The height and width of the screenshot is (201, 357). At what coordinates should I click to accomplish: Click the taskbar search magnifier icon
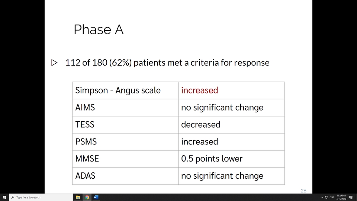point(13,197)
